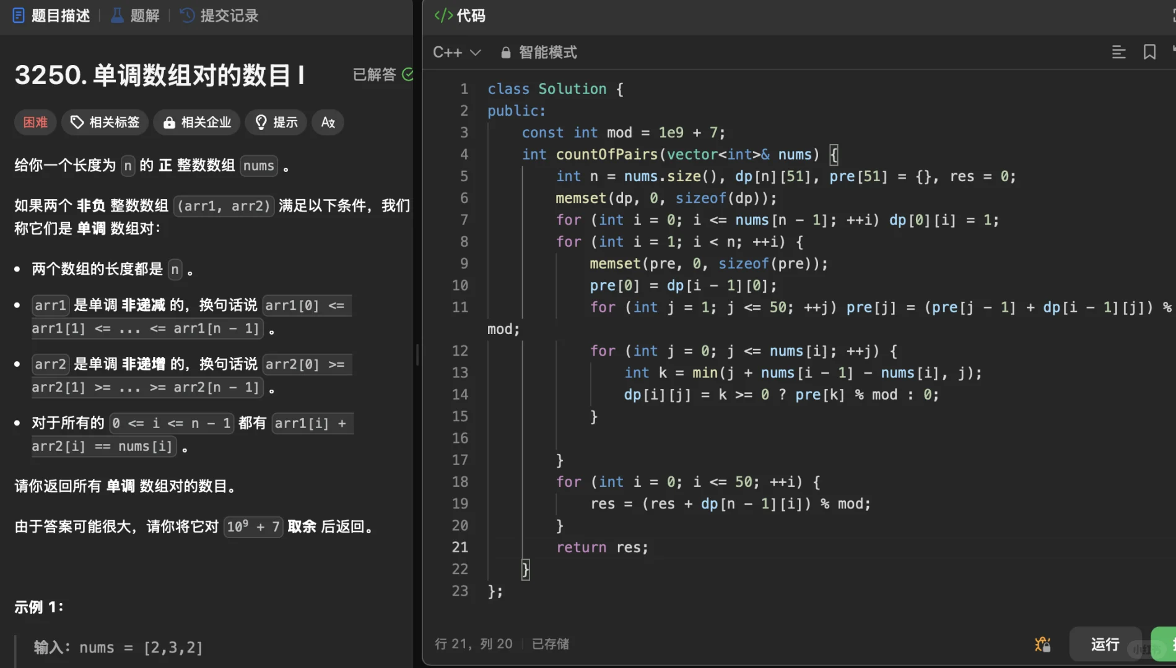The width and height of the screenshot is (1176, 668).
Task: Click the format code icon
Action: [x=1118, y=53]
